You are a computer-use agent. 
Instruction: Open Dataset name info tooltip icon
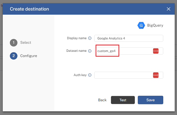[90, 51]
